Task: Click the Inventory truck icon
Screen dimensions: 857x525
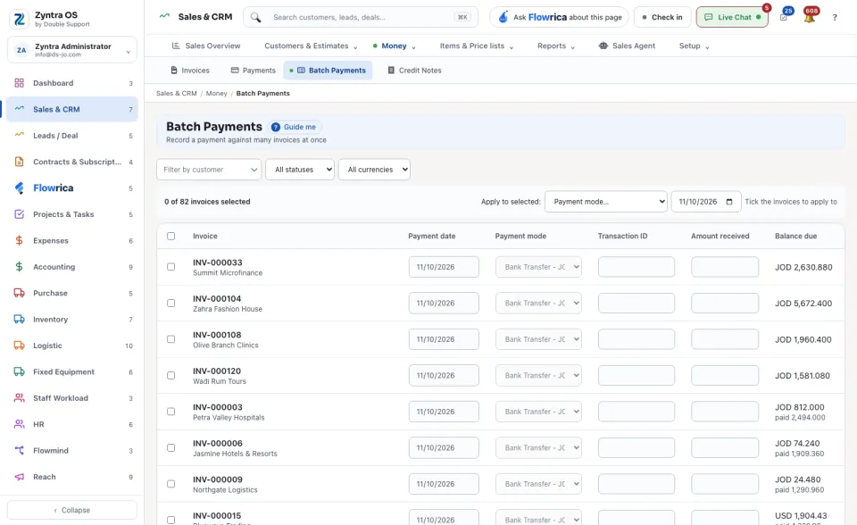Action: pos(19,320)
